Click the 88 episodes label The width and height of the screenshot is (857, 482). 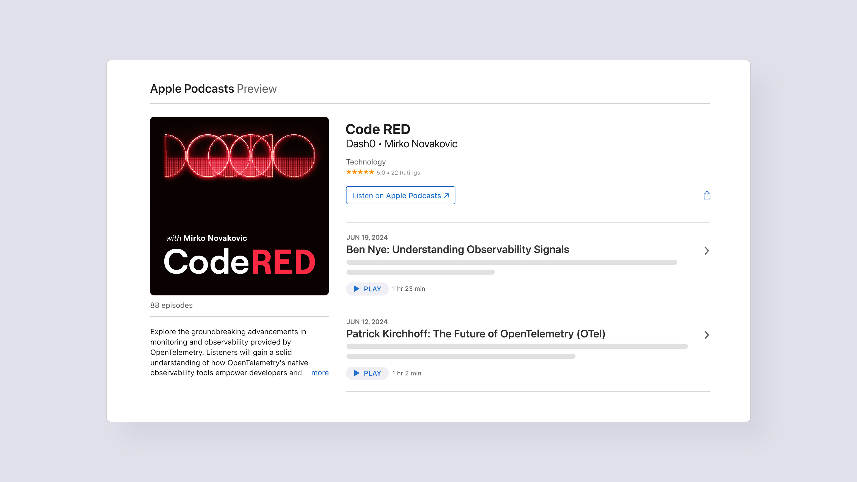coord(171,305)
